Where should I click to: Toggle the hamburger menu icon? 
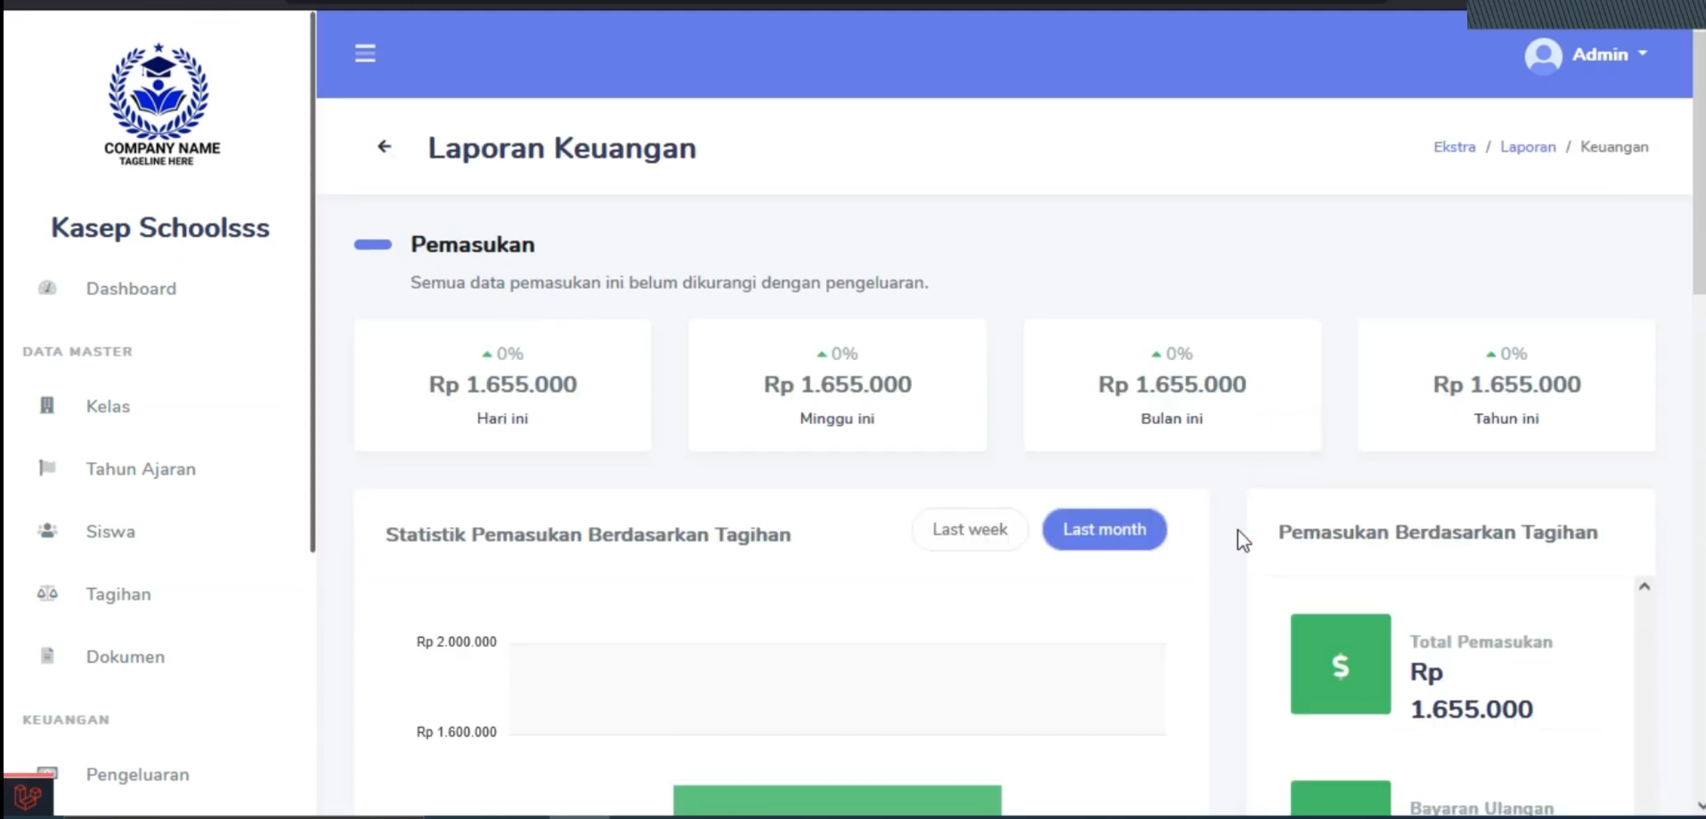(365, 53)
